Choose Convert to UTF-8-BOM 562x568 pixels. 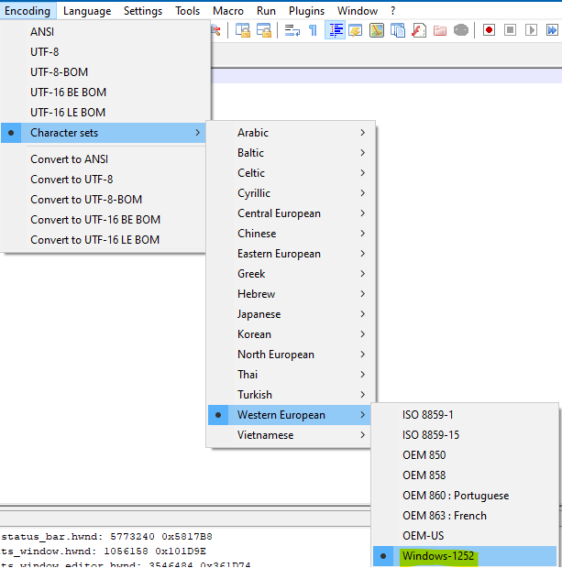104,200
